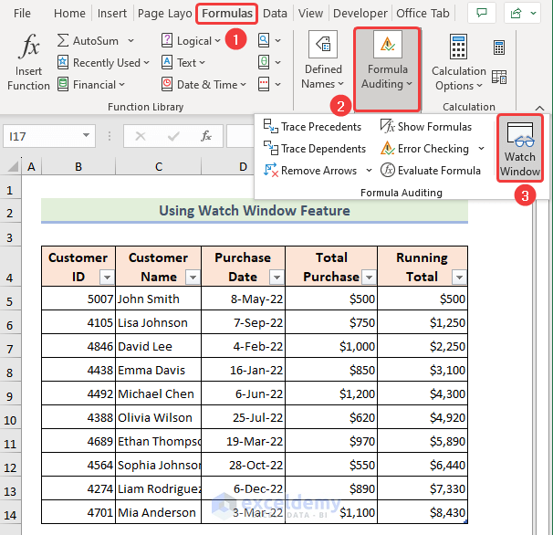Screen dimensions: 553x535
Task: Open the Recently Used functions list
Action: pos(106,63)
